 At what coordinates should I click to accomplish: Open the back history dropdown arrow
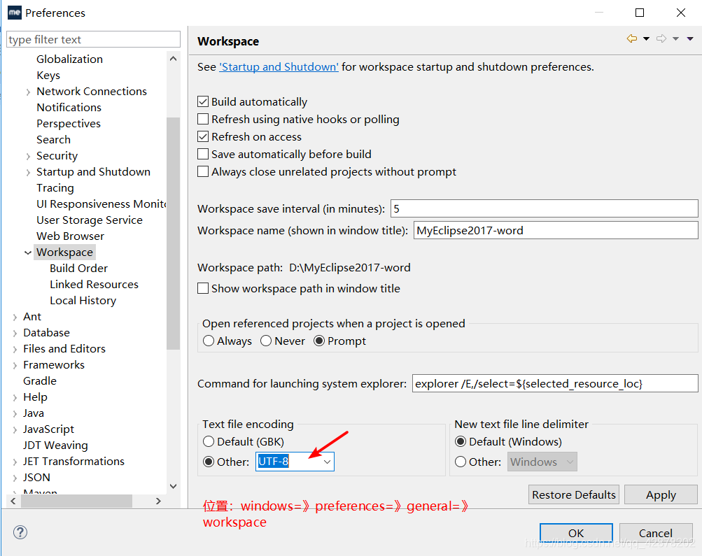pyautogui.click(x=646, y=39)
